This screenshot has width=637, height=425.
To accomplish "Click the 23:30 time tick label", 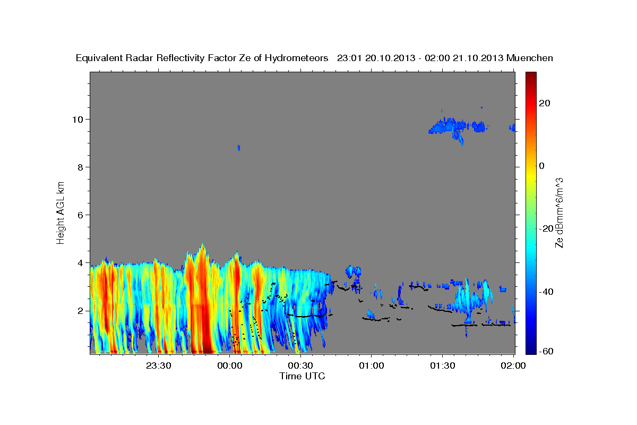I will pos(158,366).
